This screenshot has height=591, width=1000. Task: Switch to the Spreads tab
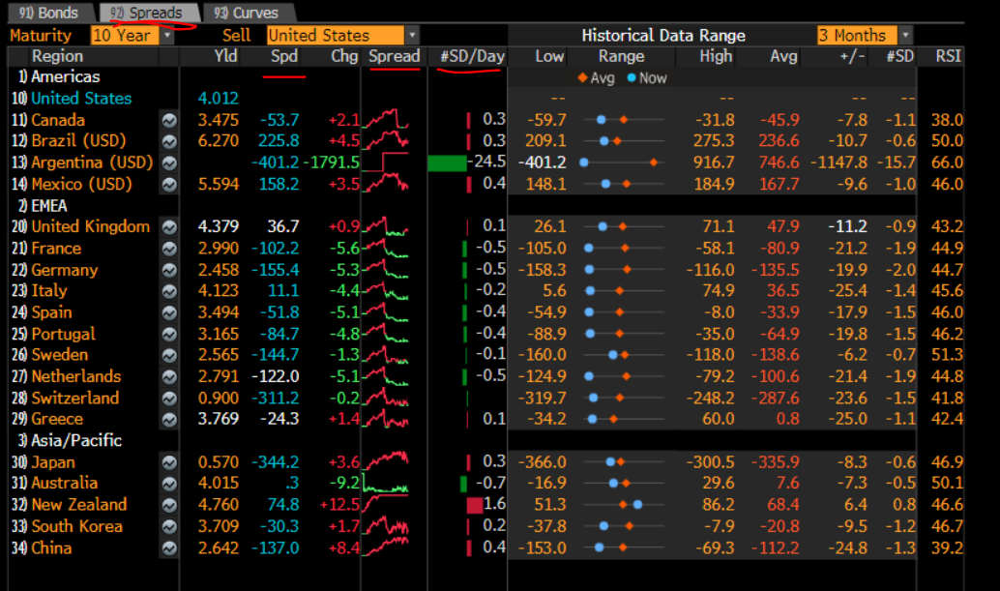[x=147, y=13]
